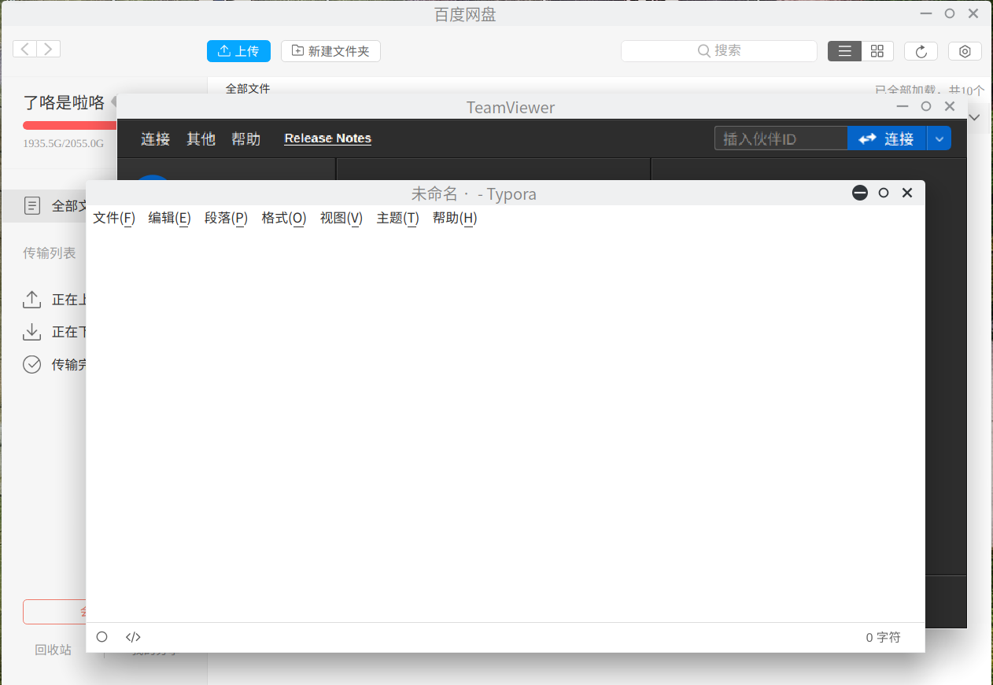Viewport: 993px width, 685px height.
Task: Click the downloading arrow icon in transfer list
Action: [x=31, y=332]
